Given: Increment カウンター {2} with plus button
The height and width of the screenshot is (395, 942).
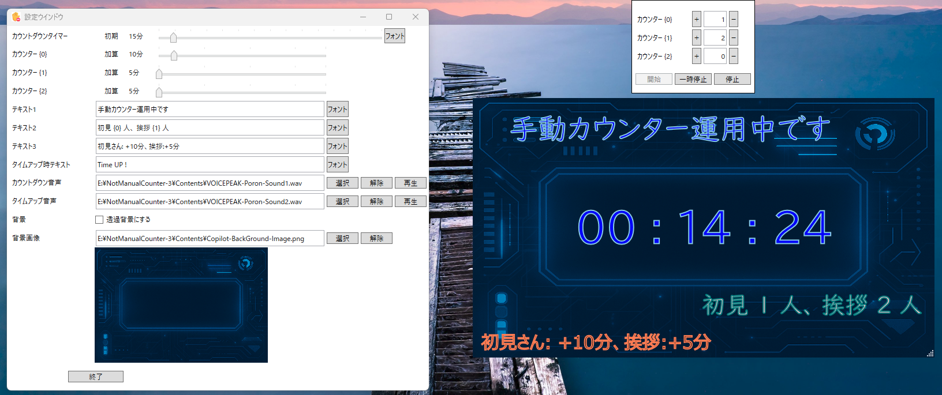Looking at the screenshot, I should point(697,57).
